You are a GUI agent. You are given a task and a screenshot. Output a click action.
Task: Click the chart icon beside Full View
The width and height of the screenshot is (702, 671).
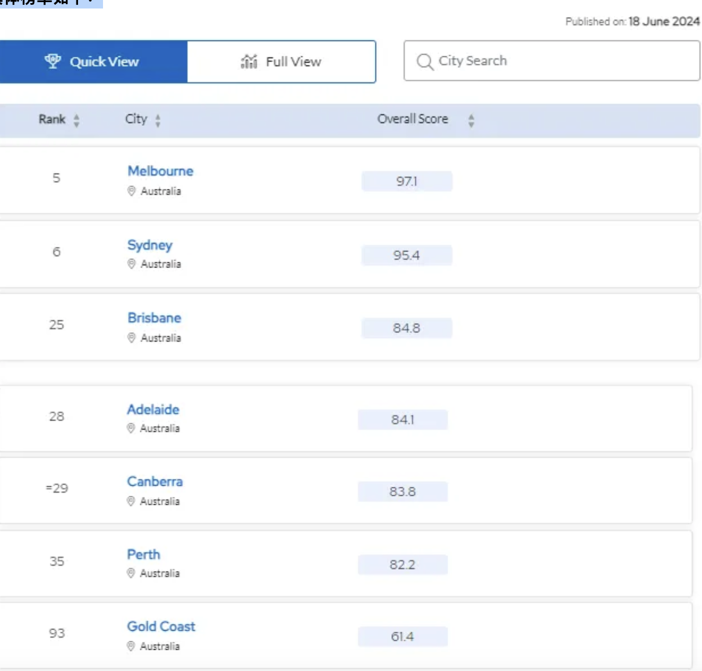click(x=249, y=62)
